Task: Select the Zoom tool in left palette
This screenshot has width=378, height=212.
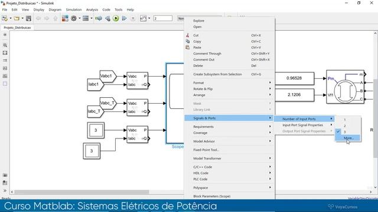Action: [x=5, y=45]
